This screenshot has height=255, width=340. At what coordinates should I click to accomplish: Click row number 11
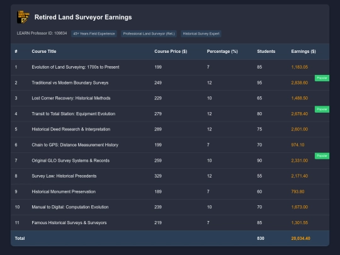(x=17, y=223)
